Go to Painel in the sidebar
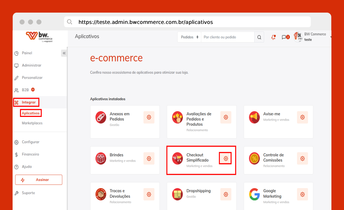 tap(27, 53)
